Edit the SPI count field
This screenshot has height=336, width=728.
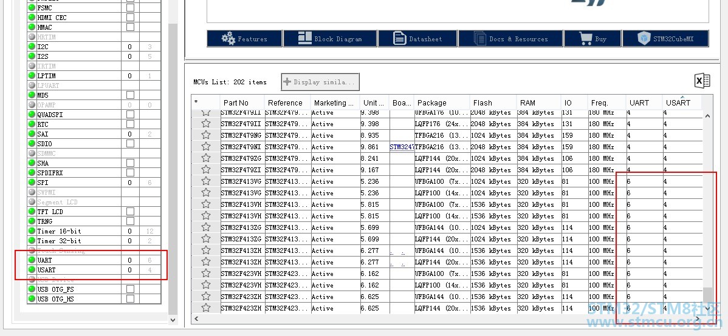coord(130,183)
